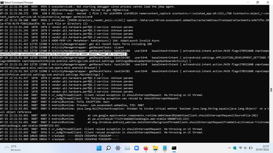Open volume speaker control
This screenshot has width=273, height=153.
point(245,148)
